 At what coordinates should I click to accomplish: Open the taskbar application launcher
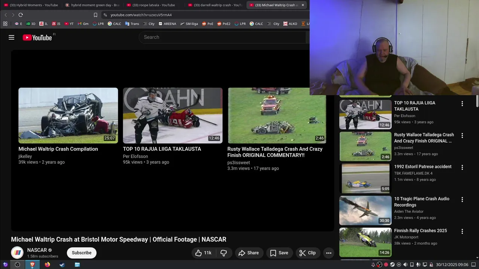pyautogui.click(x=5, y=265)
